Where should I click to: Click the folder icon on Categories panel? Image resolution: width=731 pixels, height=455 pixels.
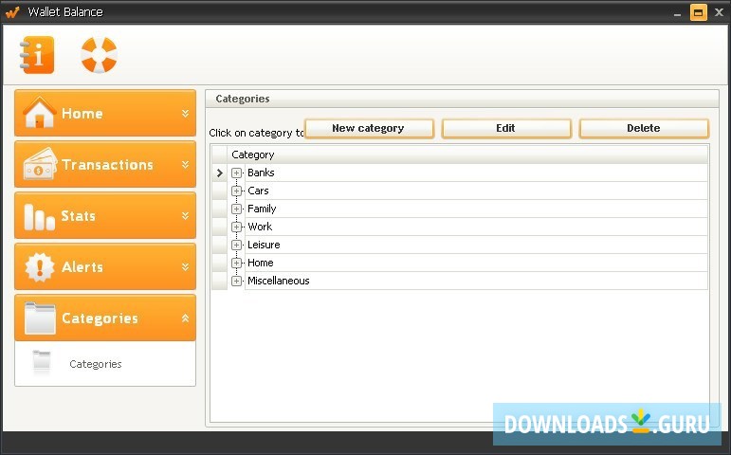tap(40, 318)
